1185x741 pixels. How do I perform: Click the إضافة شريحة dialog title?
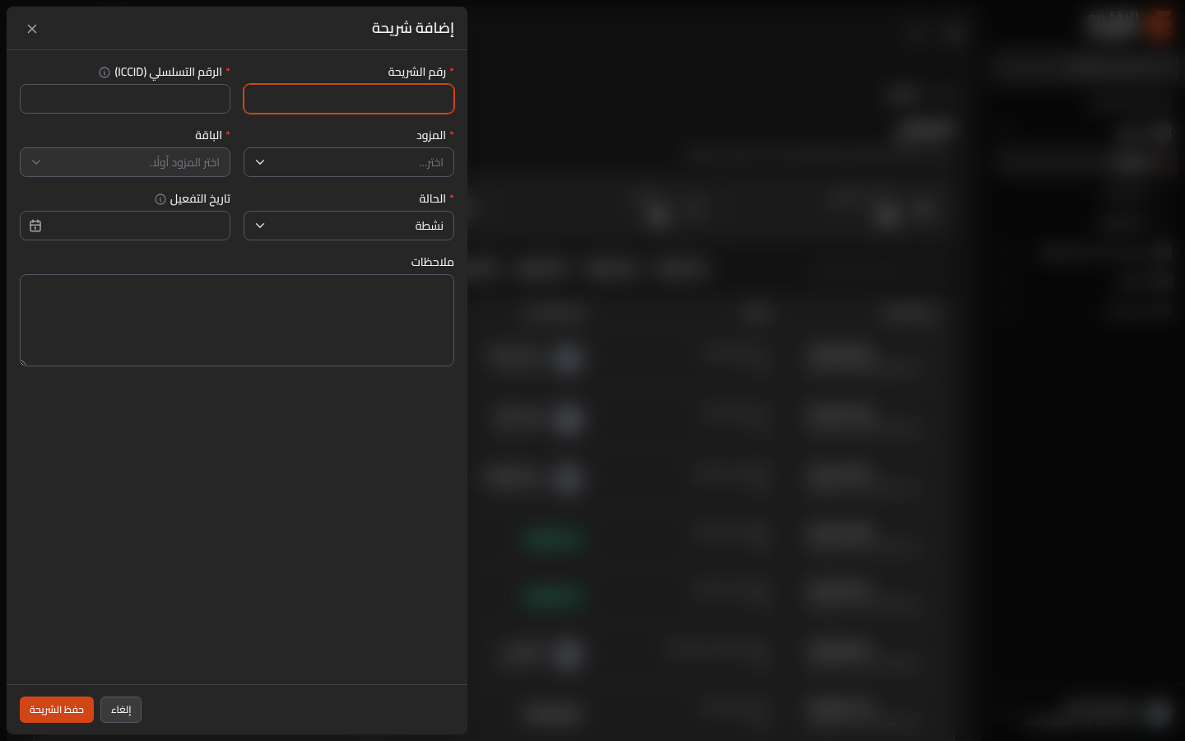[x=413, y=28]
